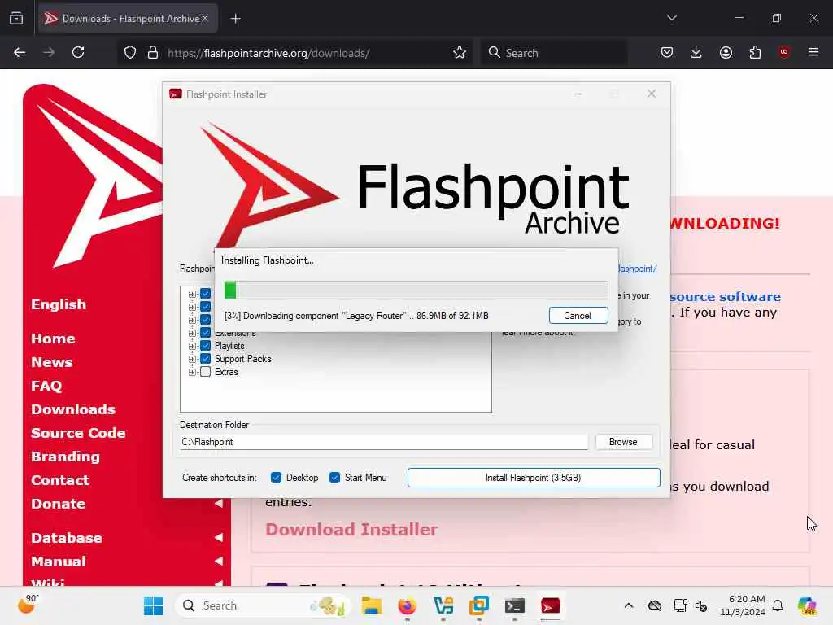
Task: Expand the Playlists tree node
Action: pyautogui.click(x=192, y=346)
